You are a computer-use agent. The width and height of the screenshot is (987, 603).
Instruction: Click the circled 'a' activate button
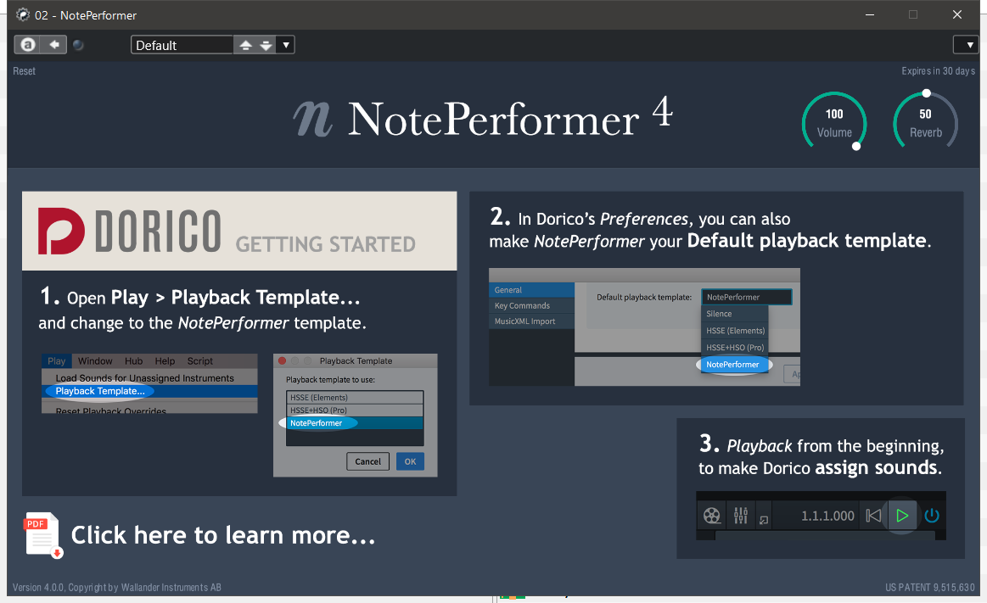pos(27,45)
